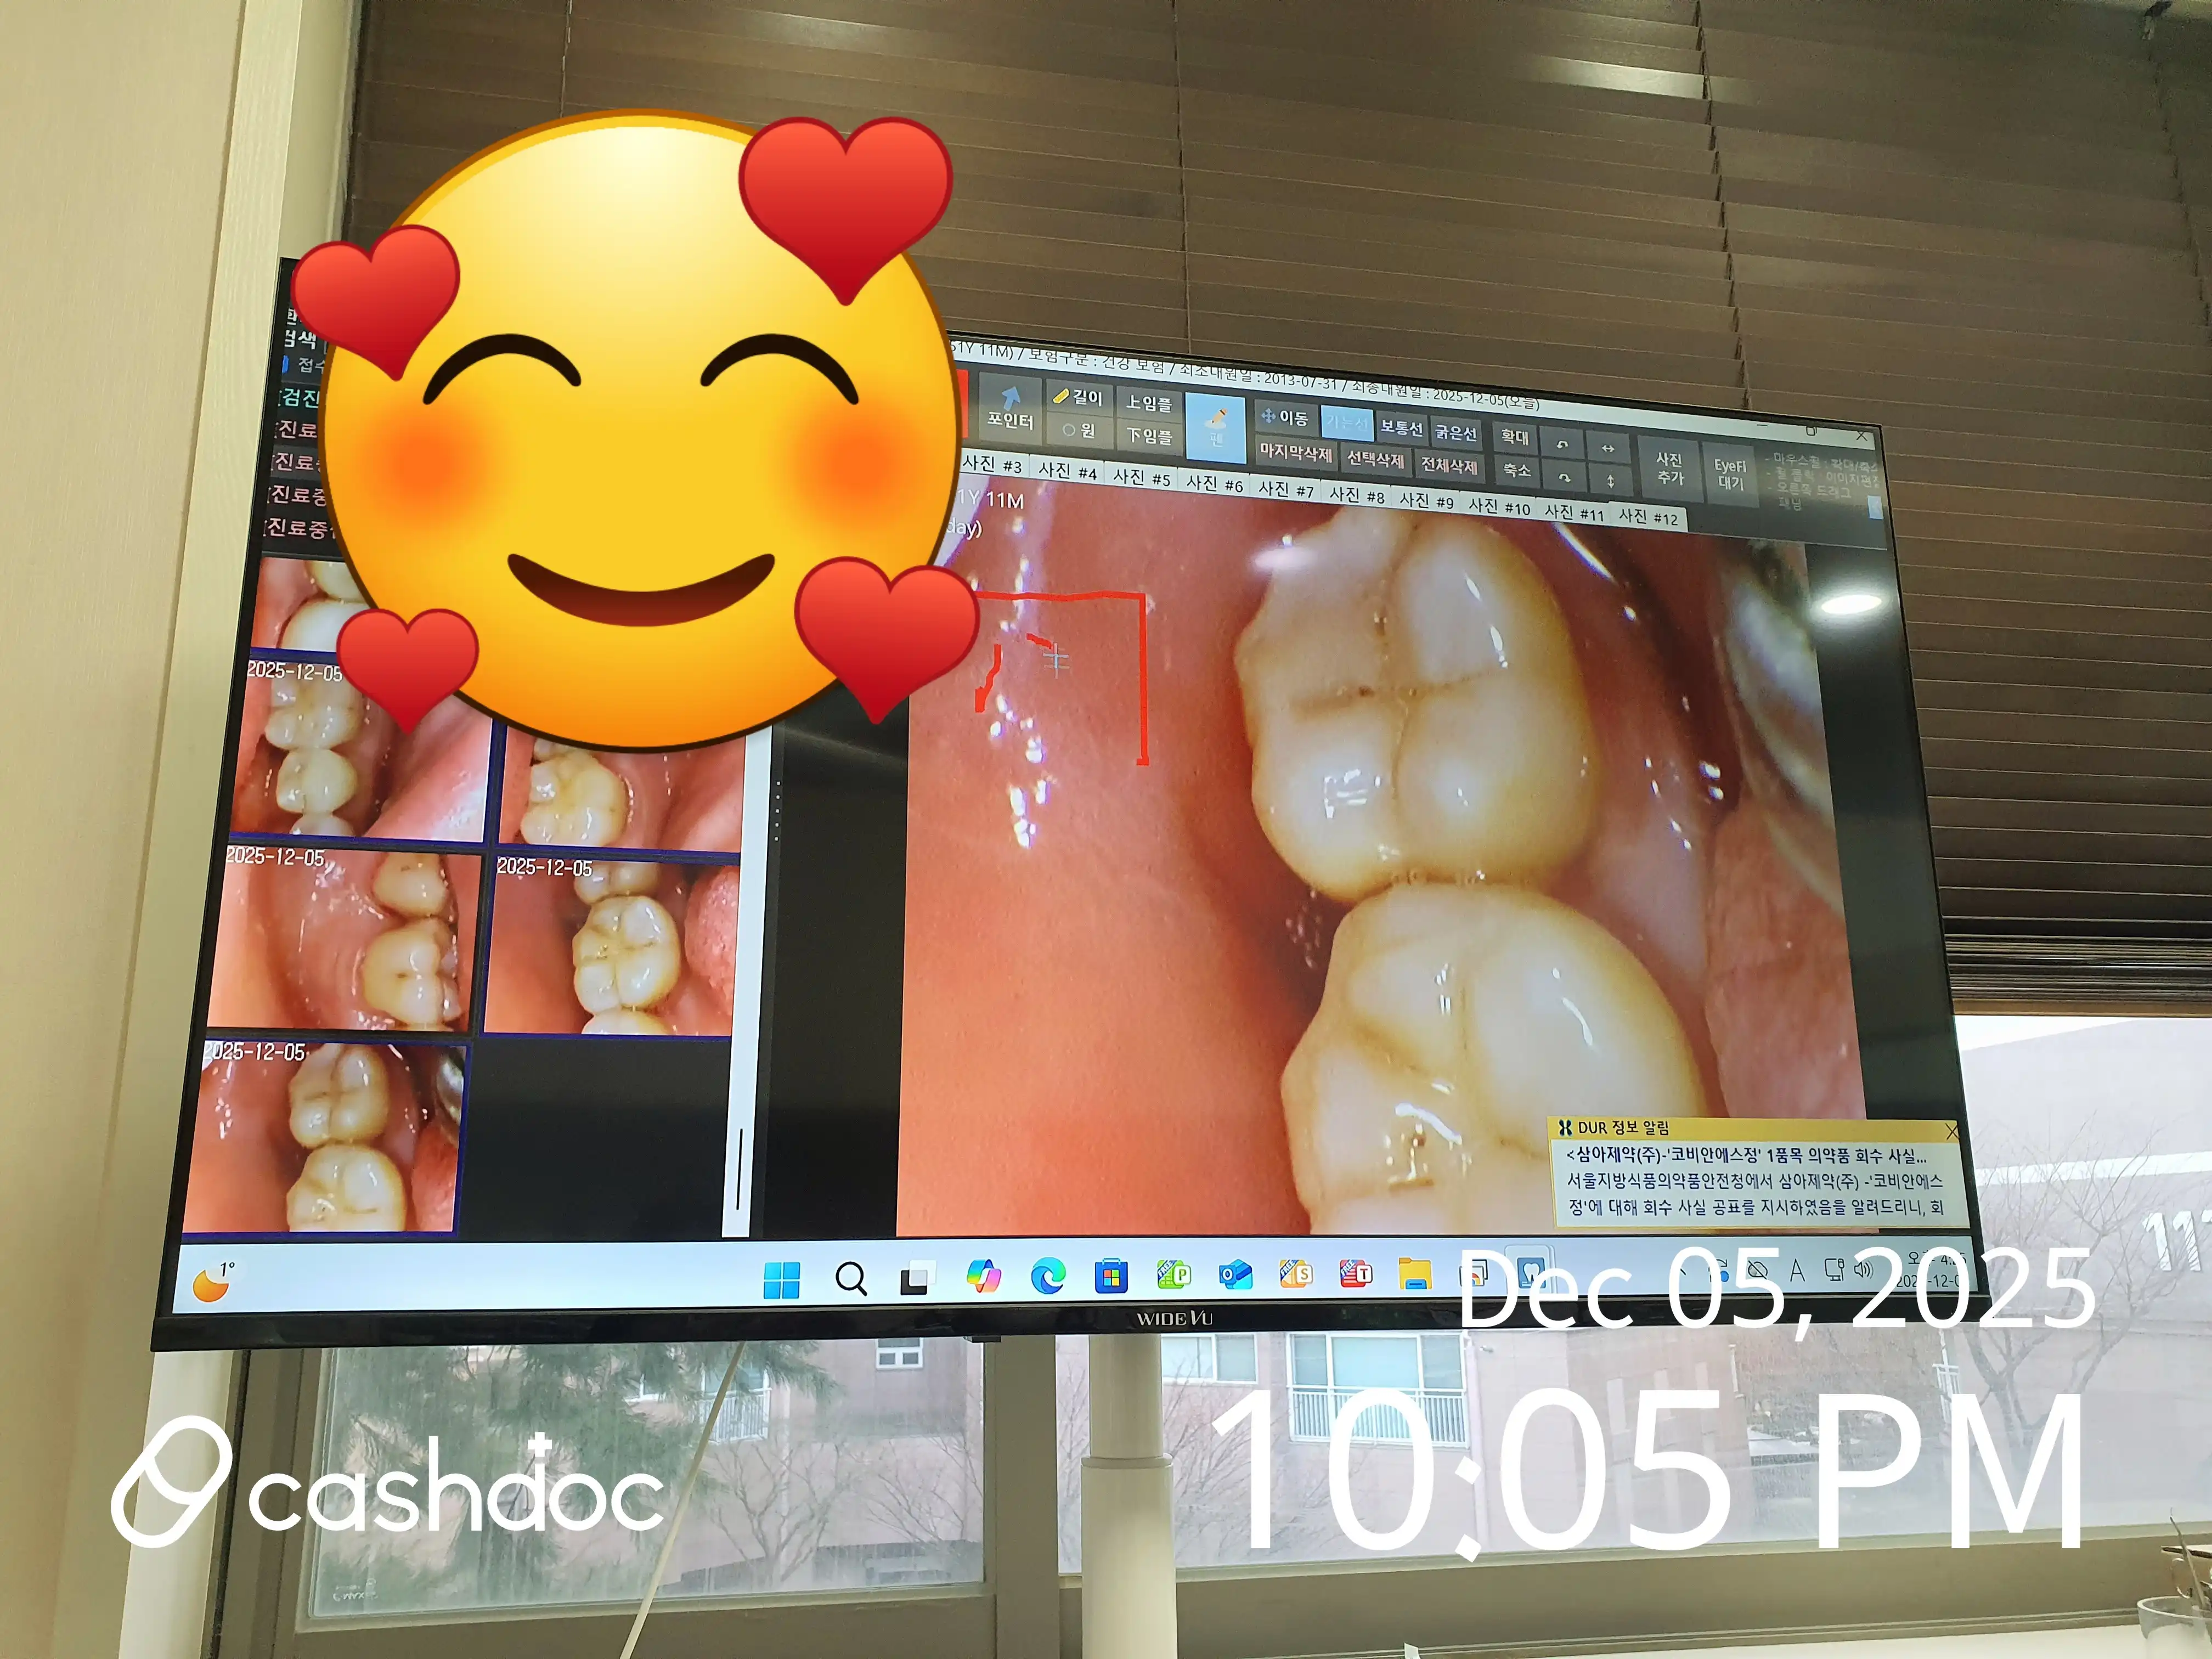
Task: Open File Explorer from the taskbar
Action: (1414, 1275)
